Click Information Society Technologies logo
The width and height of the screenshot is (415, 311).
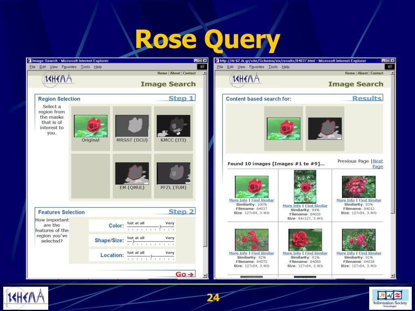[390, 298]
